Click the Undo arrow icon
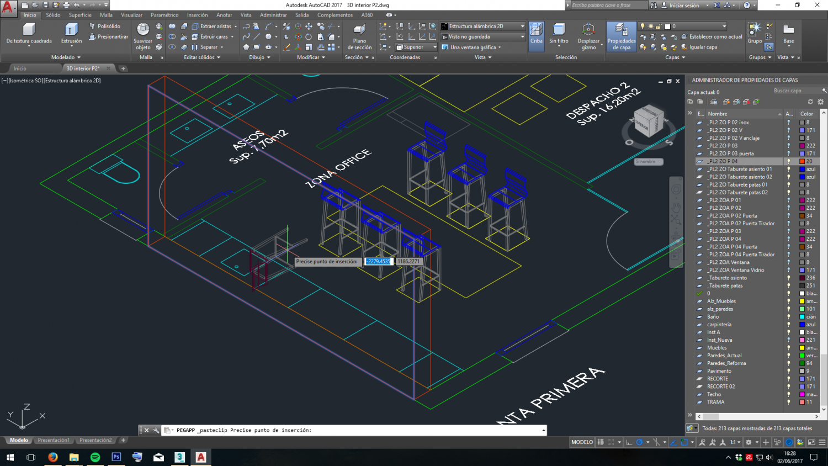Viewport: 828px width, 466px height. click(77, 5)
